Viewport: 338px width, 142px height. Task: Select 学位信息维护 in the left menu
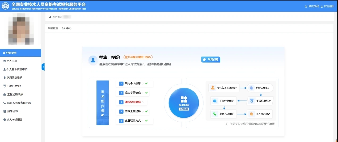click(x=14, y=86)
